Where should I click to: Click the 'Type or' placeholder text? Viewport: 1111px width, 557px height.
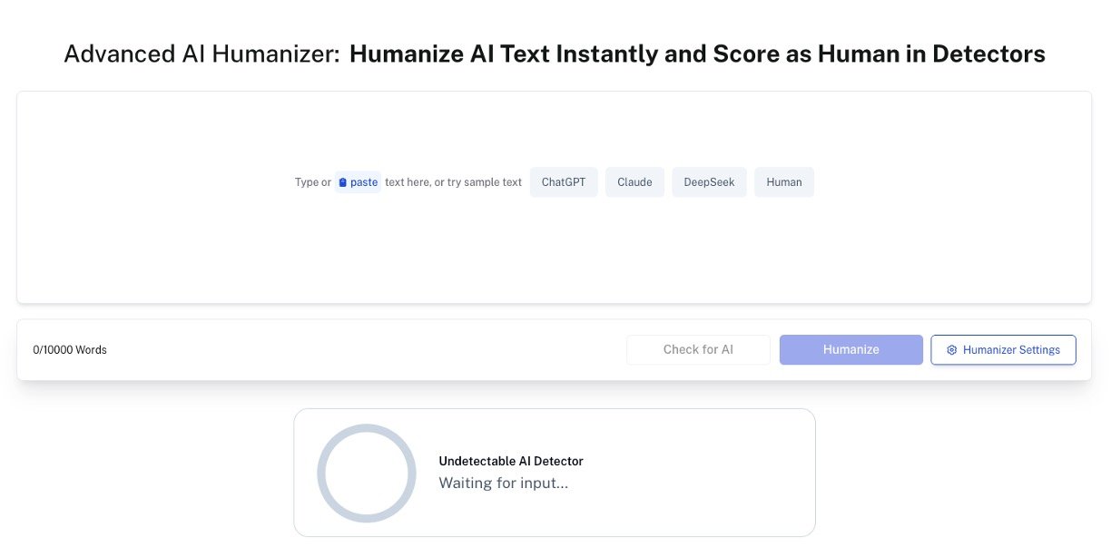311,181
